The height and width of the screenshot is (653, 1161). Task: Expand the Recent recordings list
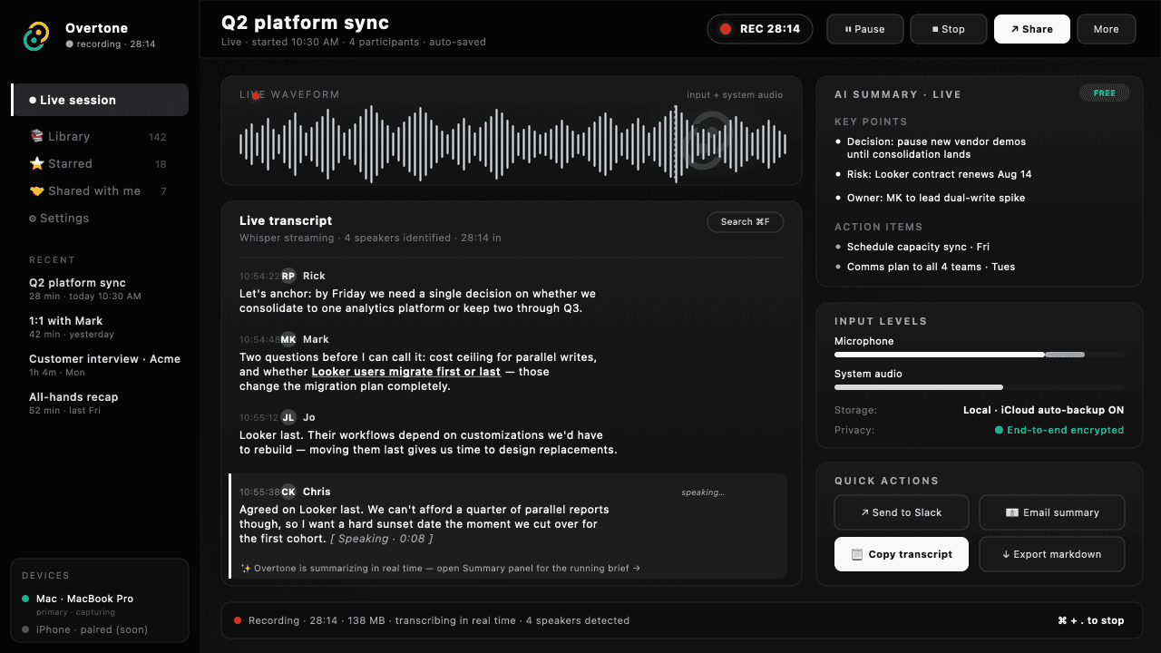[x=51, y=260]
